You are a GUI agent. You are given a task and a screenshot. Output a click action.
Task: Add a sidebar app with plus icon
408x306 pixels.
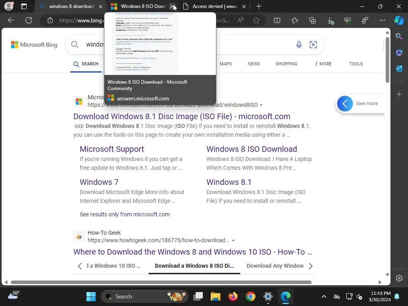(x=399, y=94)
